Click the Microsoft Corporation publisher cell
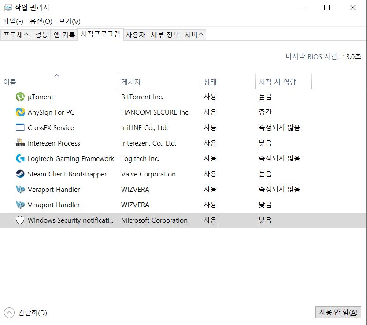This screenshot has height=325, width=367. (154, 220)
